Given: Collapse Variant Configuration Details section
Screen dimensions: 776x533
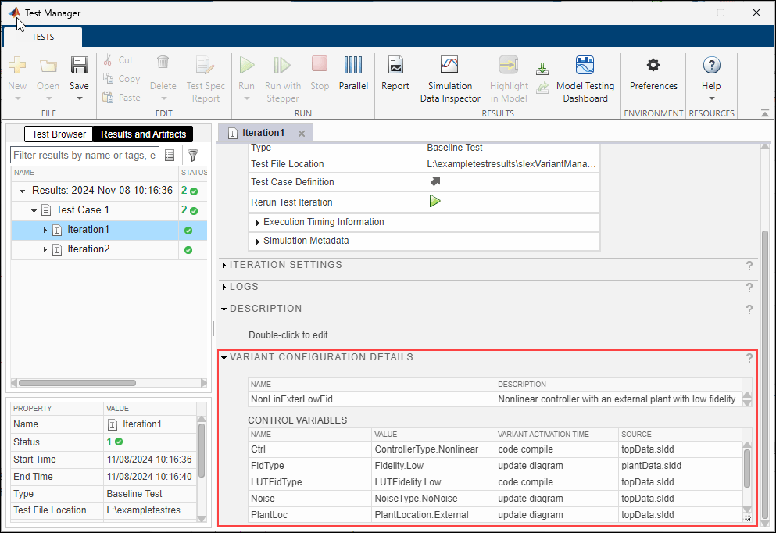Looking at the screenshot, I should (x=224, y=357).
